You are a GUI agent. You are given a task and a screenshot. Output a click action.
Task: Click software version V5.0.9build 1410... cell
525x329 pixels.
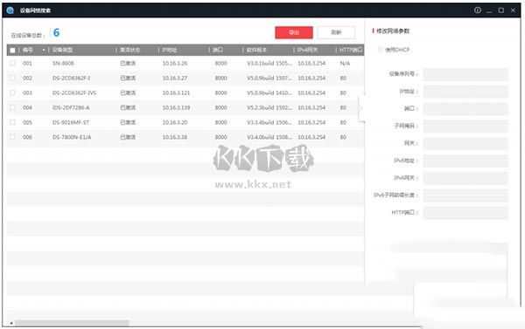(x=269, y=93)
